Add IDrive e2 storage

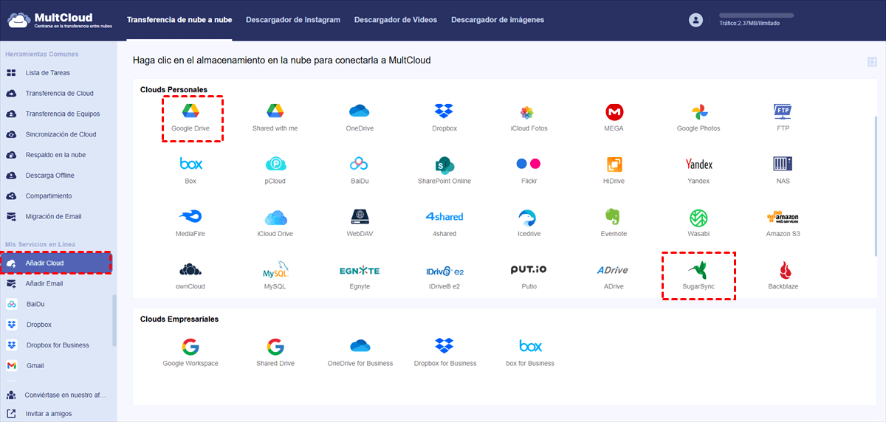[444, 276]
